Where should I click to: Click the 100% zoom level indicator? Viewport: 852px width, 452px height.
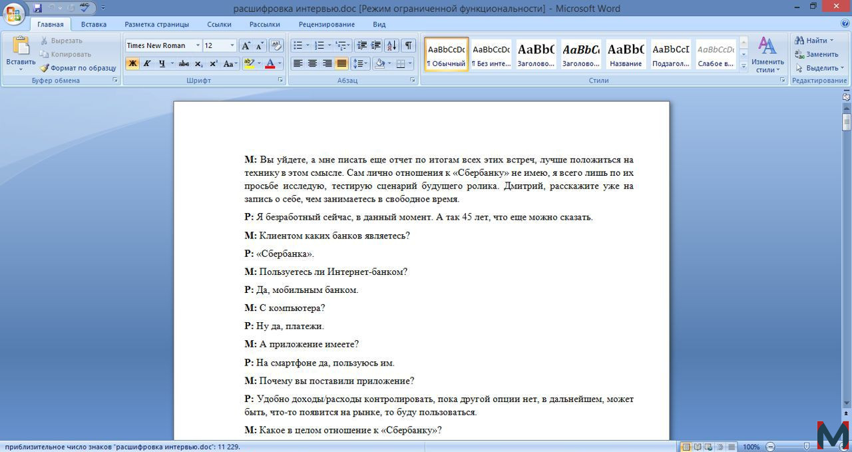751,447
